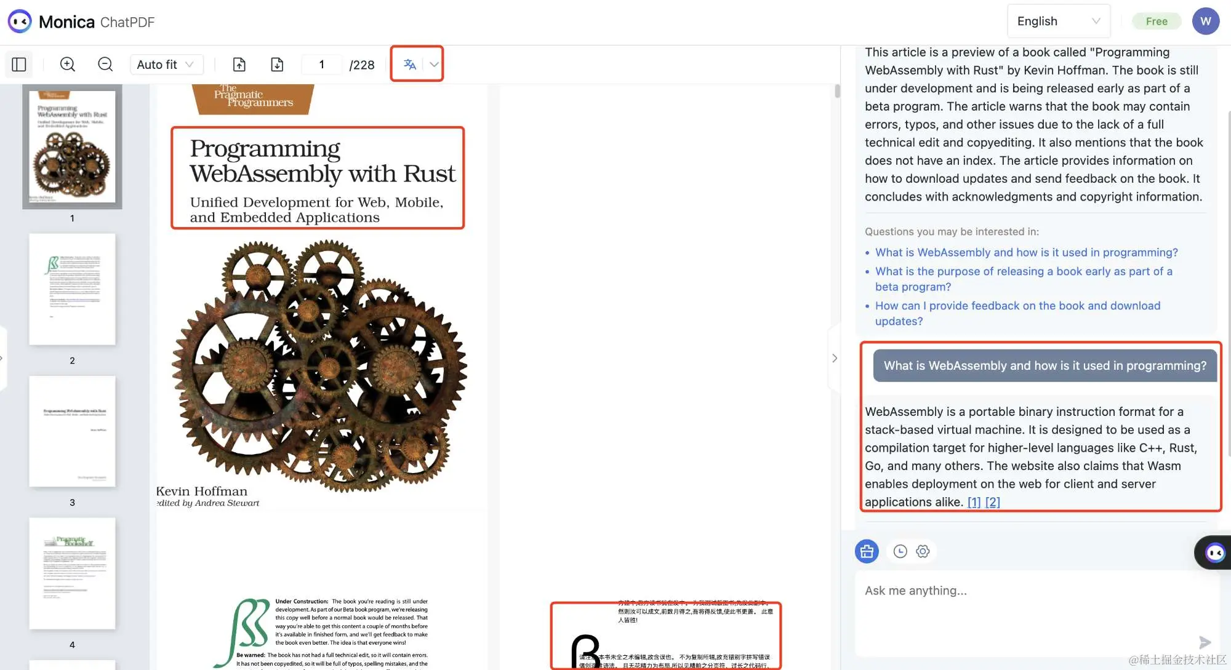Image resolution: width=1231 pixels, height=670 pixels.
Task: Click the translate document icon
Action: (x=409, y=65)
